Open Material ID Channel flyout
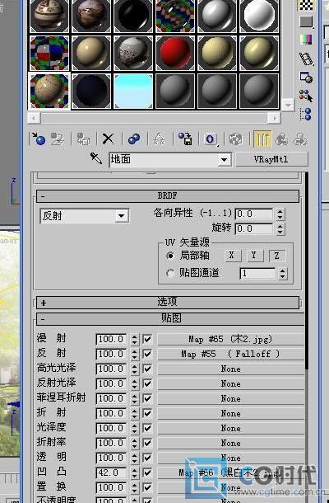This screenshot has width=329, height=503. click(211, 139)
